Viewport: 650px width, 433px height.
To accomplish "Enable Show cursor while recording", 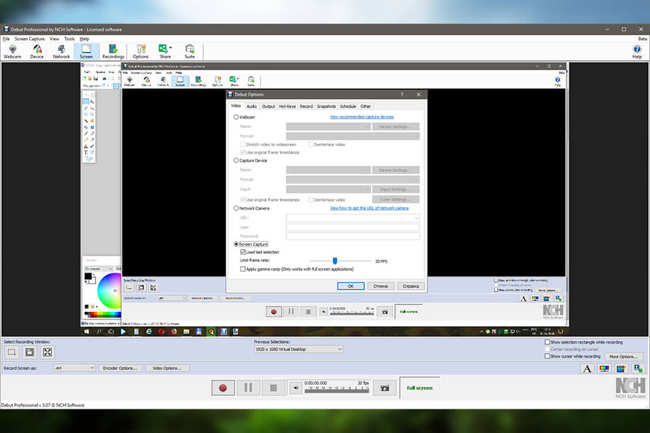I will click(x=547, y=357).
